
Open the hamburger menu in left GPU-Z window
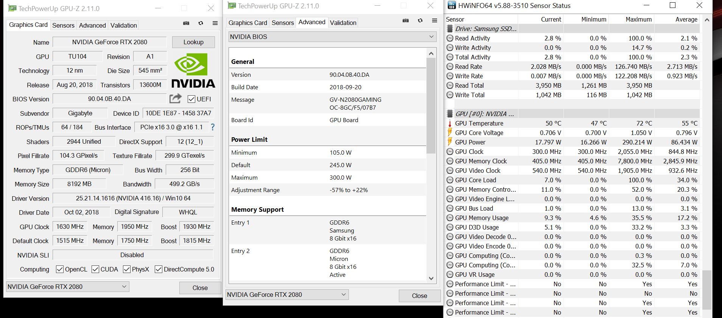pos(215,23)
